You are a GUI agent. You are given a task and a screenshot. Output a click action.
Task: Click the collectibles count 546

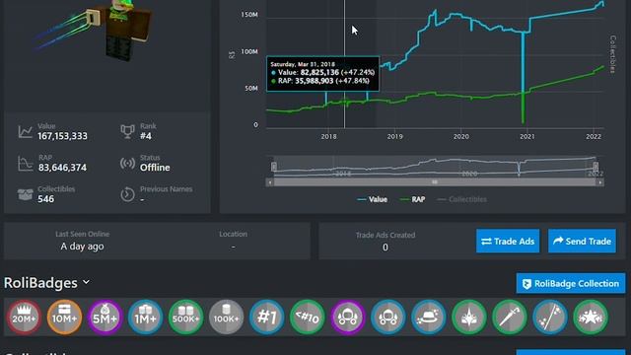click(46, 199)
